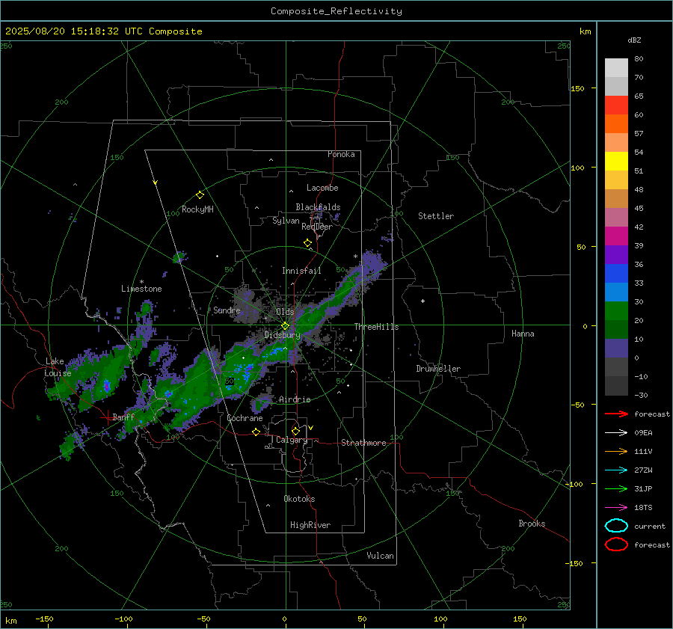Click the Hanna label

[x=523, y=334]
